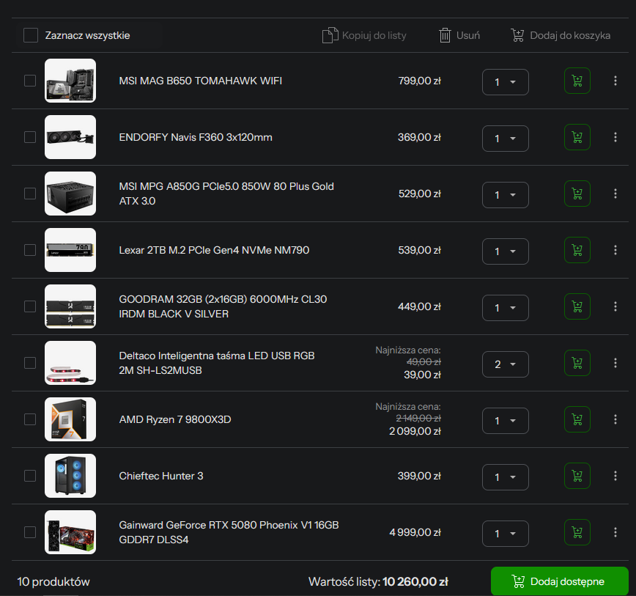The width and height of the screenshot is (636, 596).
Task: Select MSI MPG A850G checkbox
Action: click(30, 194)
